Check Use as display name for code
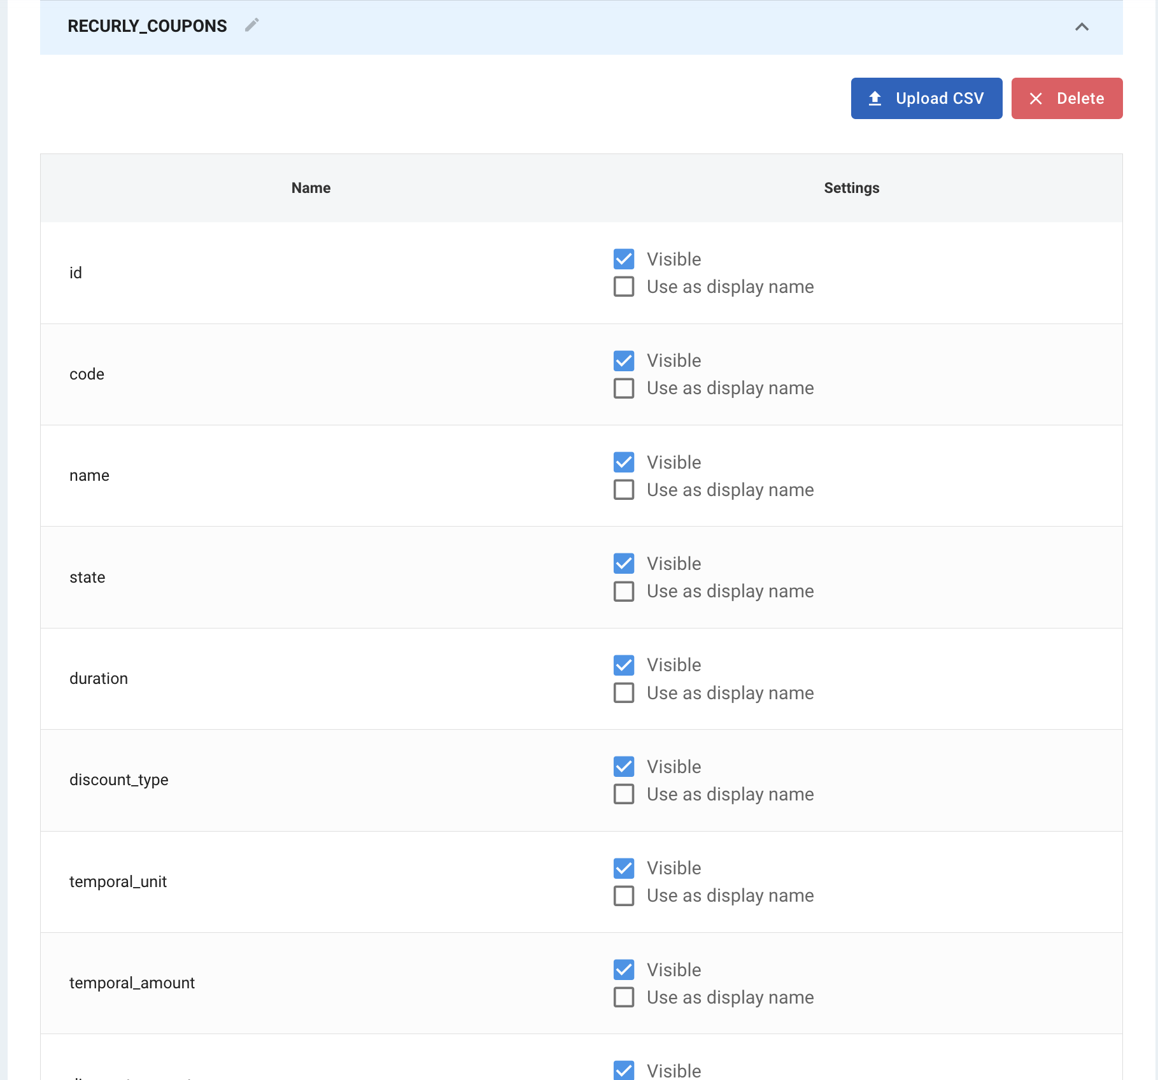This screenshot has height=1080, width=1158. [624, 388]
